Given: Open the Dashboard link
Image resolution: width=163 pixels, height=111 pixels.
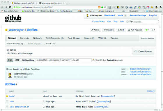Looking at the screenshot, I should 109,15.
